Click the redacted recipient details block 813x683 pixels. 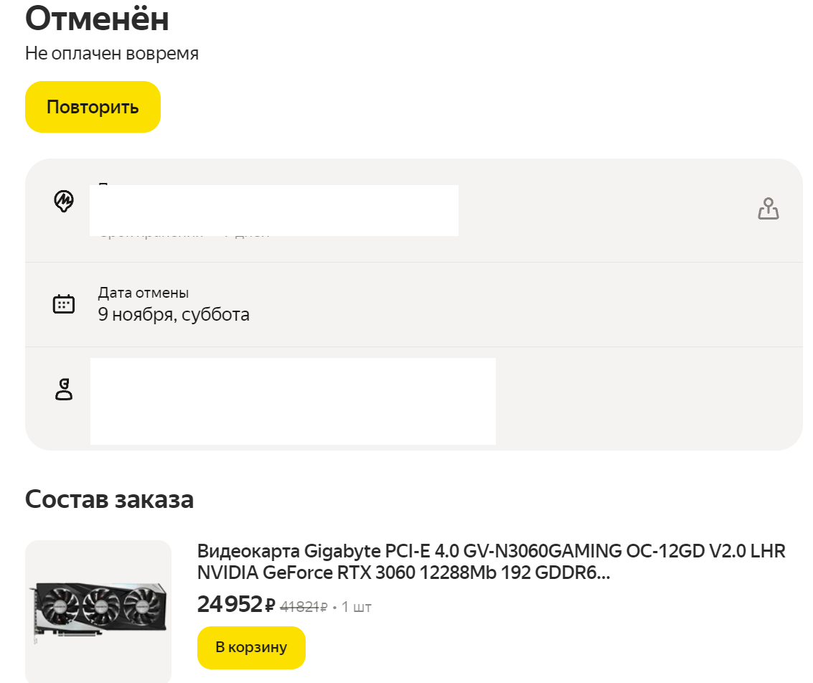tap(293, 401)
